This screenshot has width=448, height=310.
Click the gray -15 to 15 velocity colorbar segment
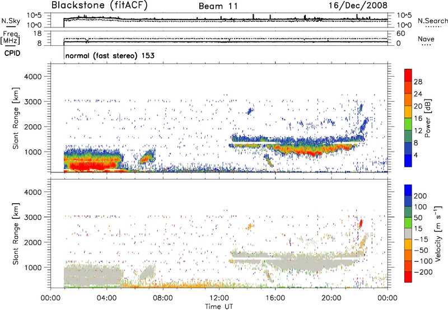click(408, 233)
